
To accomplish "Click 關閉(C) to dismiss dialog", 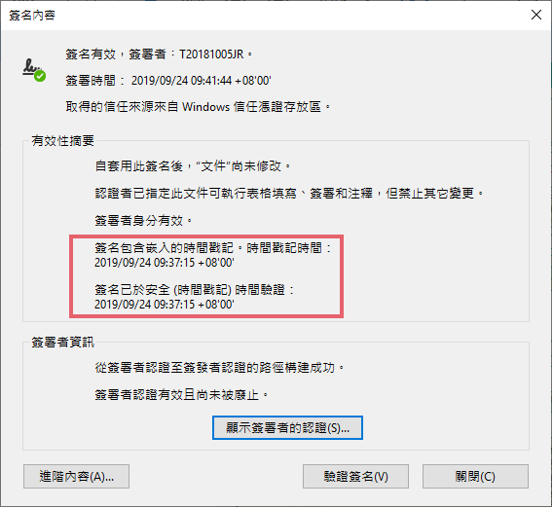I will 475,476.
